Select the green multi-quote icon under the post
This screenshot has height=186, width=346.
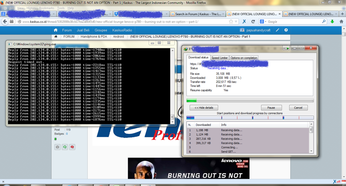tap(65, 147)
